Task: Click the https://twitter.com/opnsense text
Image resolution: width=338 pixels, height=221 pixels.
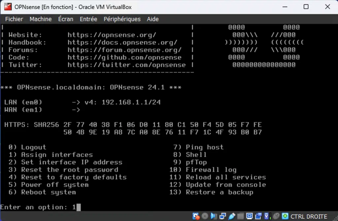Action: [x=127, y=65]
